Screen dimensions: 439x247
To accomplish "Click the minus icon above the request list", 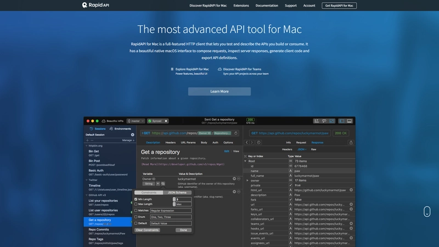I will pos(92,140).
